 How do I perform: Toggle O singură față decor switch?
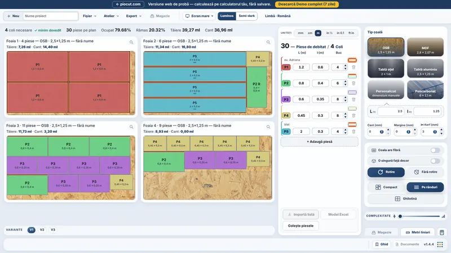[x=435, y=161]
